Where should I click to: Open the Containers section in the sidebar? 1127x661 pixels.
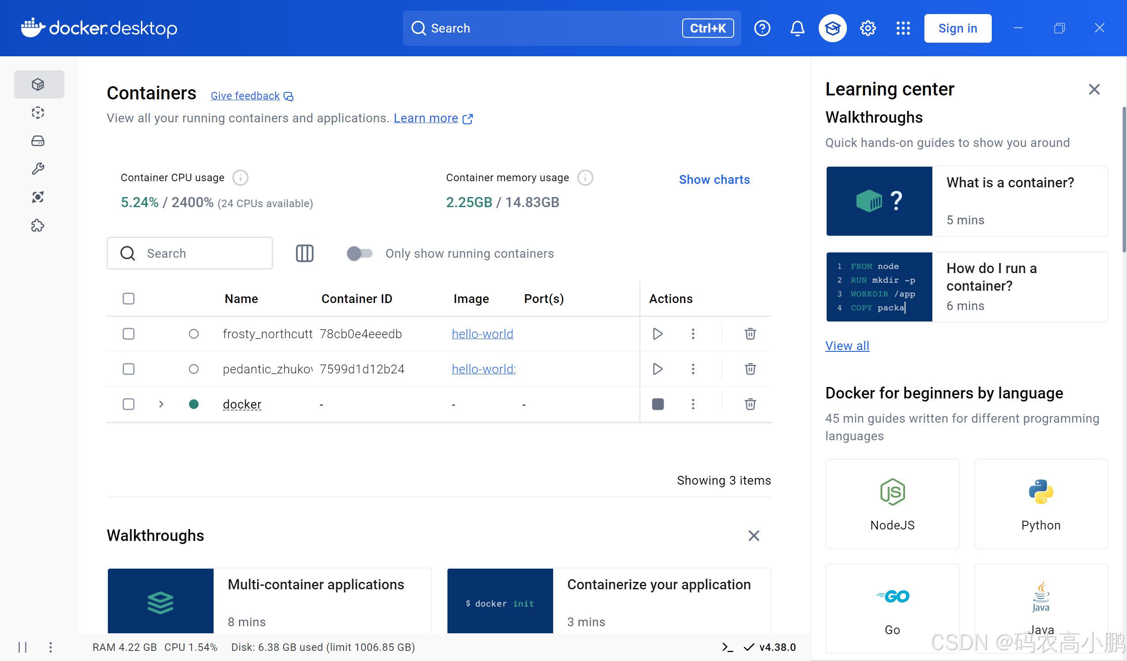[x=38, y=84]
